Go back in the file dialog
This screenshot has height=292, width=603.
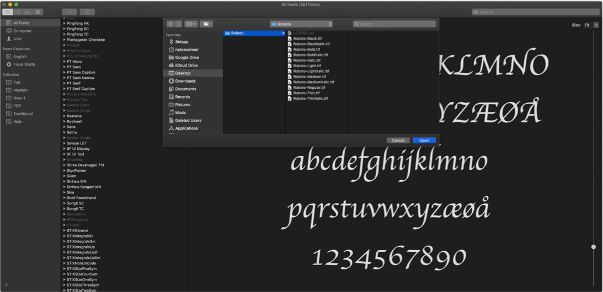[x=170, y=24]
